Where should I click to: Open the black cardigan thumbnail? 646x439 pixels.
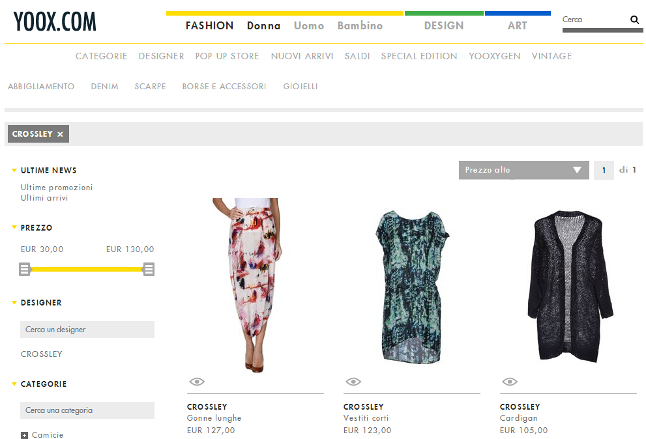click(571, 287)
